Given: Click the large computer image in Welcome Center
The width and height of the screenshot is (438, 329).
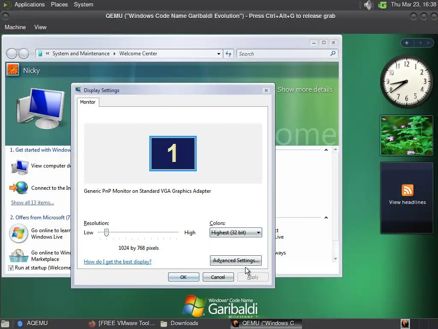Looking at the screenshot, I should coord(41,108).
